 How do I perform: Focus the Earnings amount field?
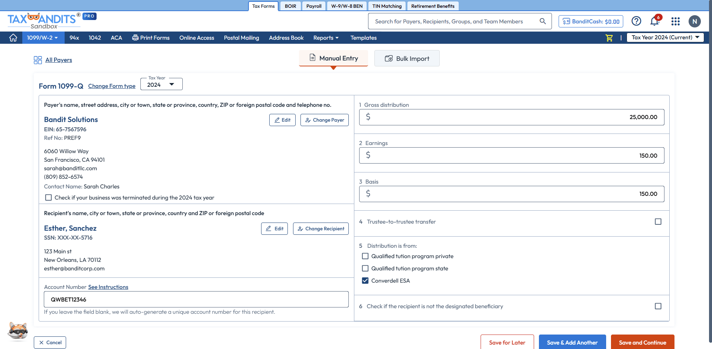tap(512, 155)
